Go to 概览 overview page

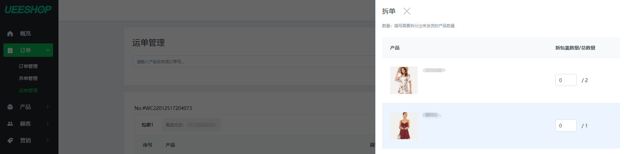point(25,34)
